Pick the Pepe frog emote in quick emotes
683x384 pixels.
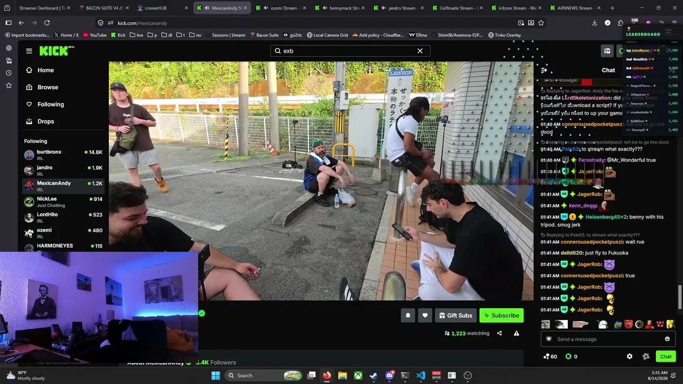point(618,324)
